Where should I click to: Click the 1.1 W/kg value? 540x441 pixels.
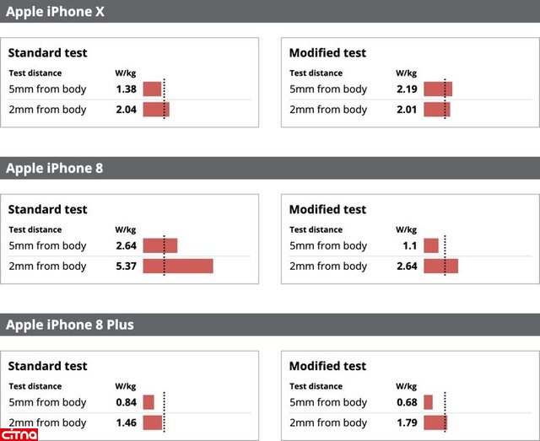[409, 246]
